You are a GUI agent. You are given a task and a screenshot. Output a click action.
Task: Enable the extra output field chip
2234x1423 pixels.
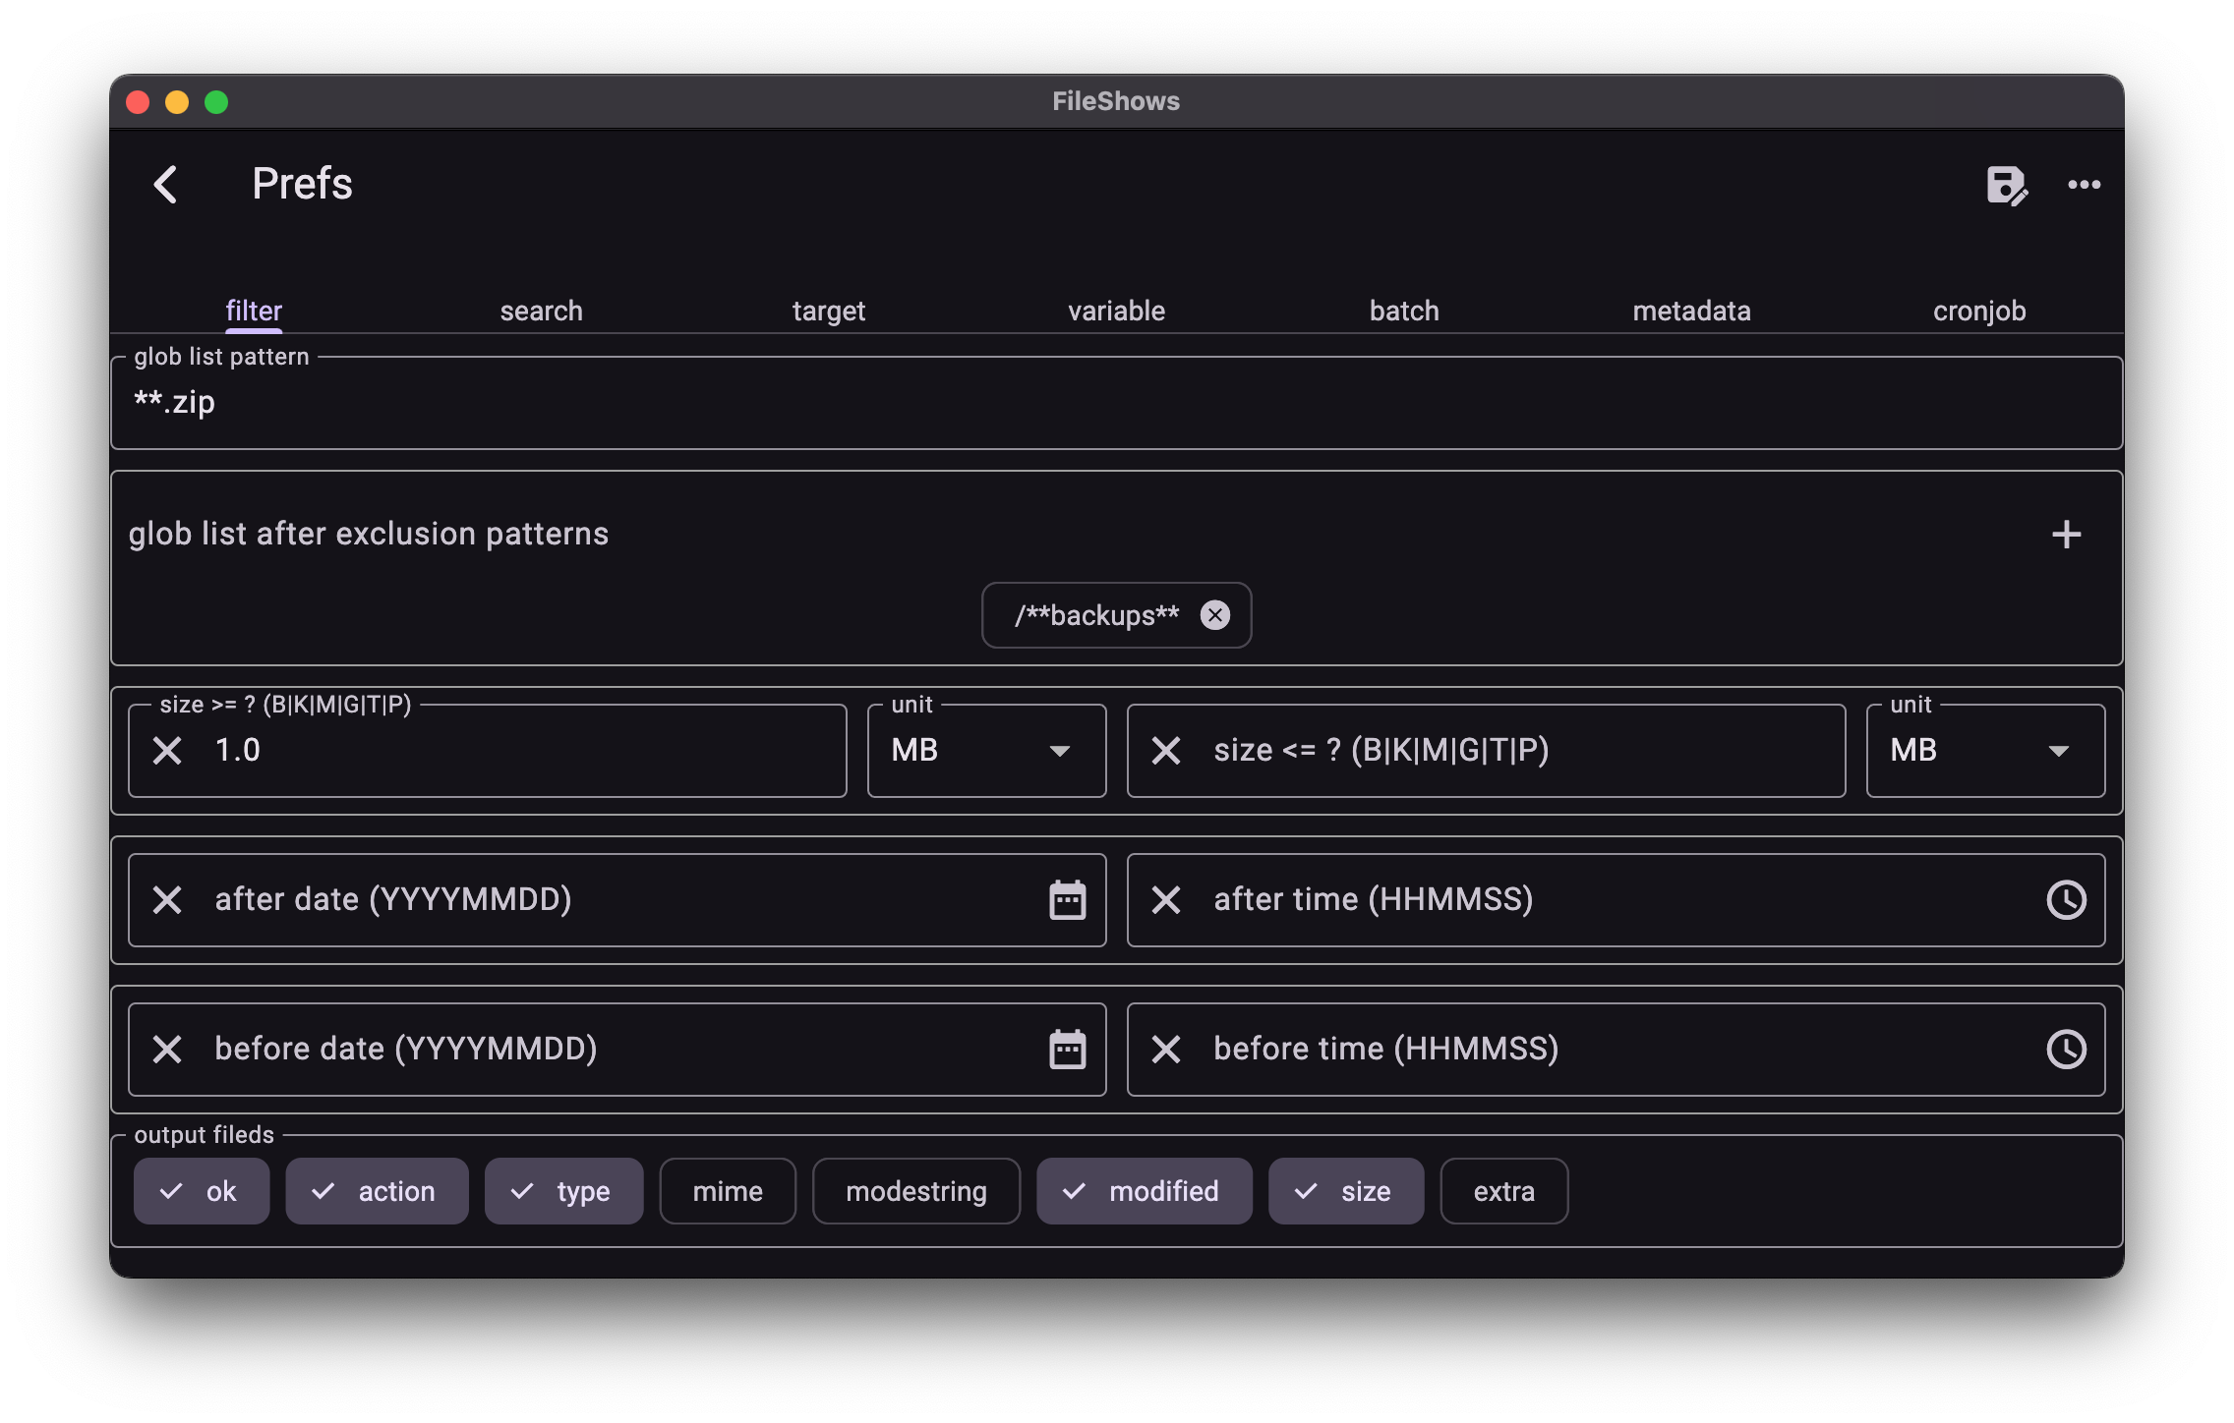[1503, 1191]
